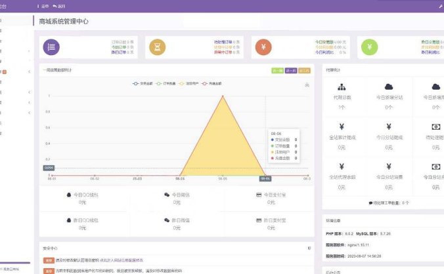Expand the sidebar item with the orange badge
Image resolution: width=444 pixels, height=274 pixels.
[x=16, y=71]
